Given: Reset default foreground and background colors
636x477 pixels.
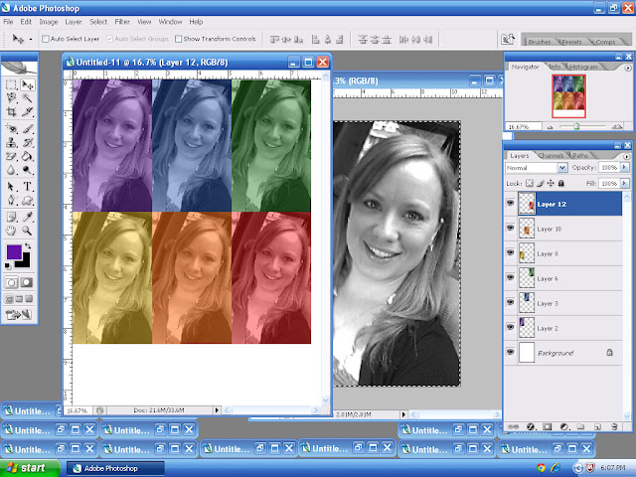Looking at the screenshot, I should (x=8, y=265).
